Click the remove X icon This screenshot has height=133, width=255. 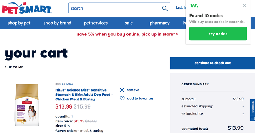pyautogui.click(x=122, y=90)
